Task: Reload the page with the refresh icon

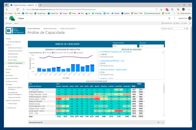Action: (18, 9)
